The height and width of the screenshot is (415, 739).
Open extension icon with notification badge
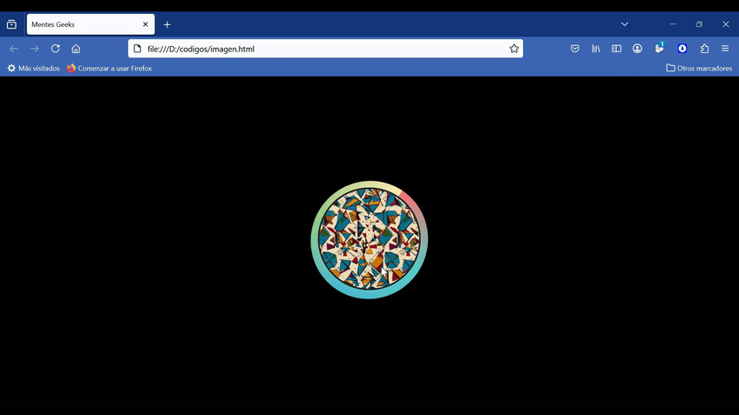(x=660, y=48)
